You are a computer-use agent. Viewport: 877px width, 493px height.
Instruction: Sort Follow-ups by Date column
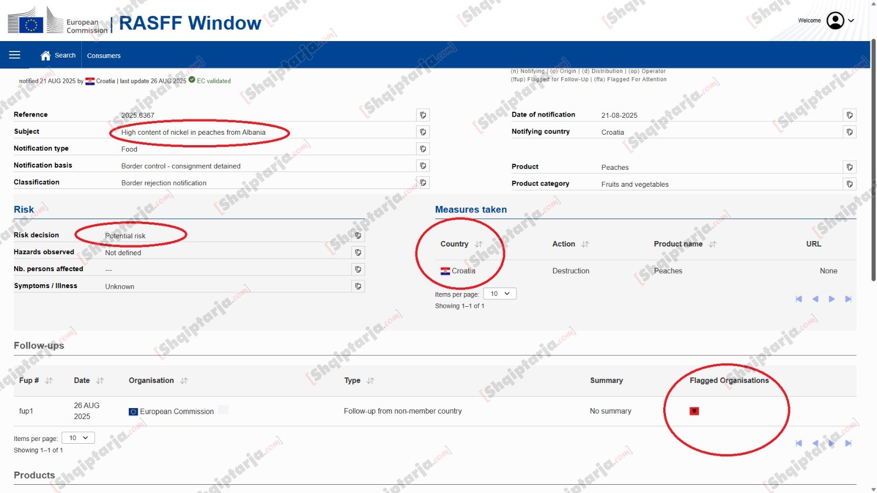[100, 381]
